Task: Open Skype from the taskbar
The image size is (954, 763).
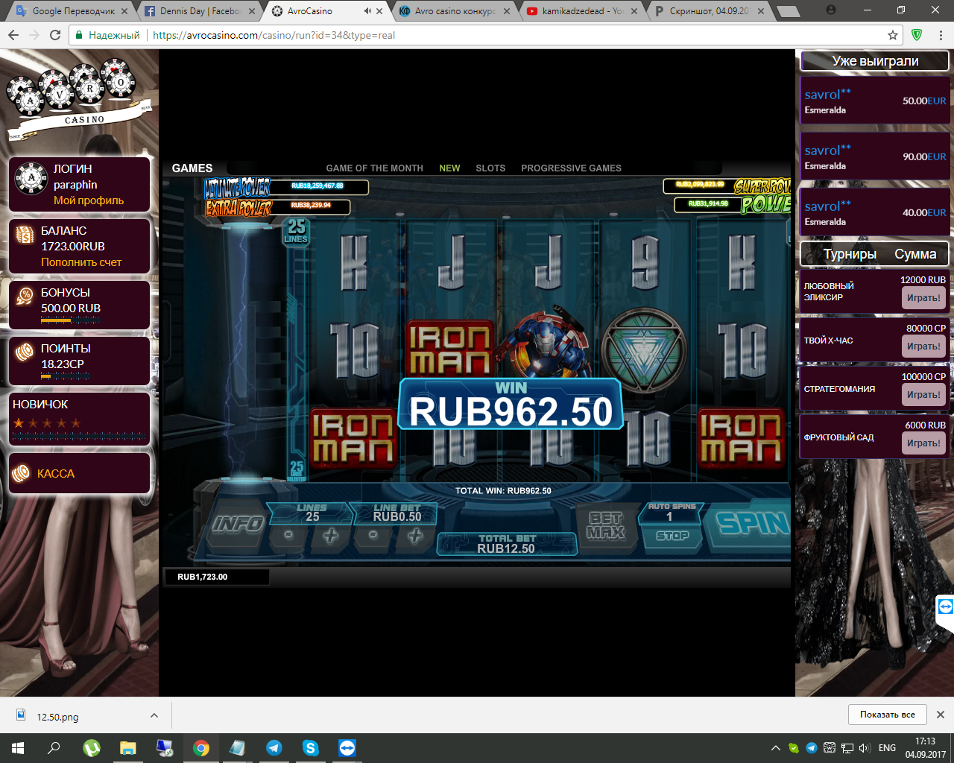Action: click(x=310, y=748)
